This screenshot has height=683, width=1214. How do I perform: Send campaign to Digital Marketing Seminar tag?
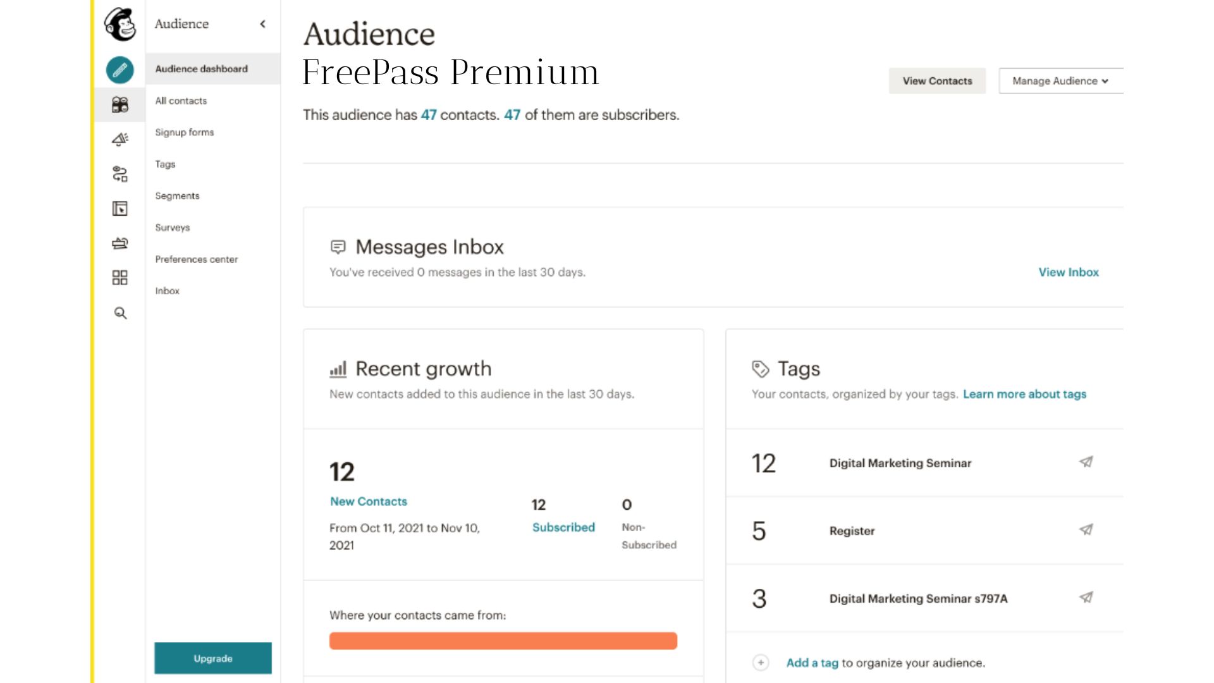(x=1085, y=462)
